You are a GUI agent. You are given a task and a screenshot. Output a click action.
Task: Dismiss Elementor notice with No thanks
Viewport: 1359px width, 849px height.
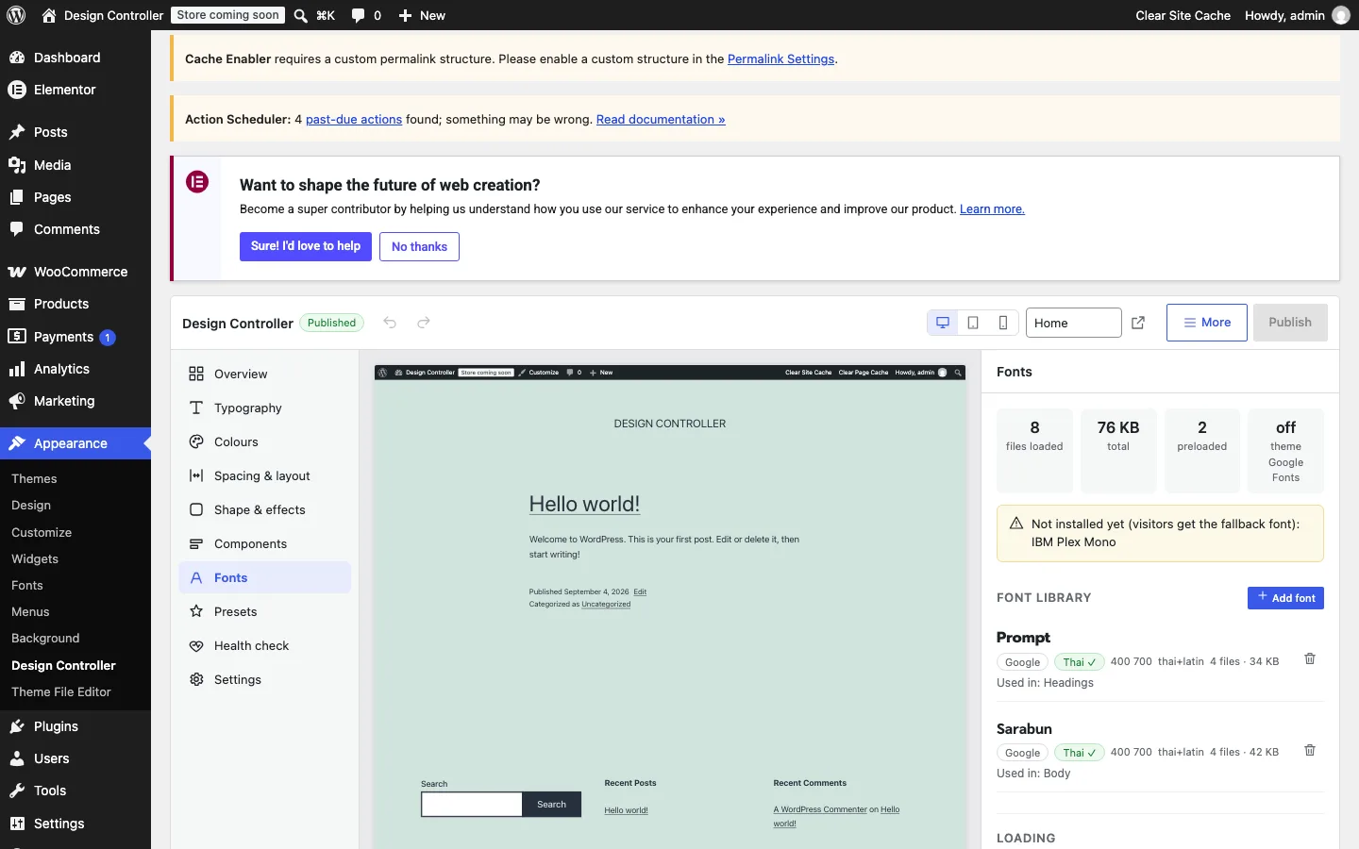[x=419, y=247]
